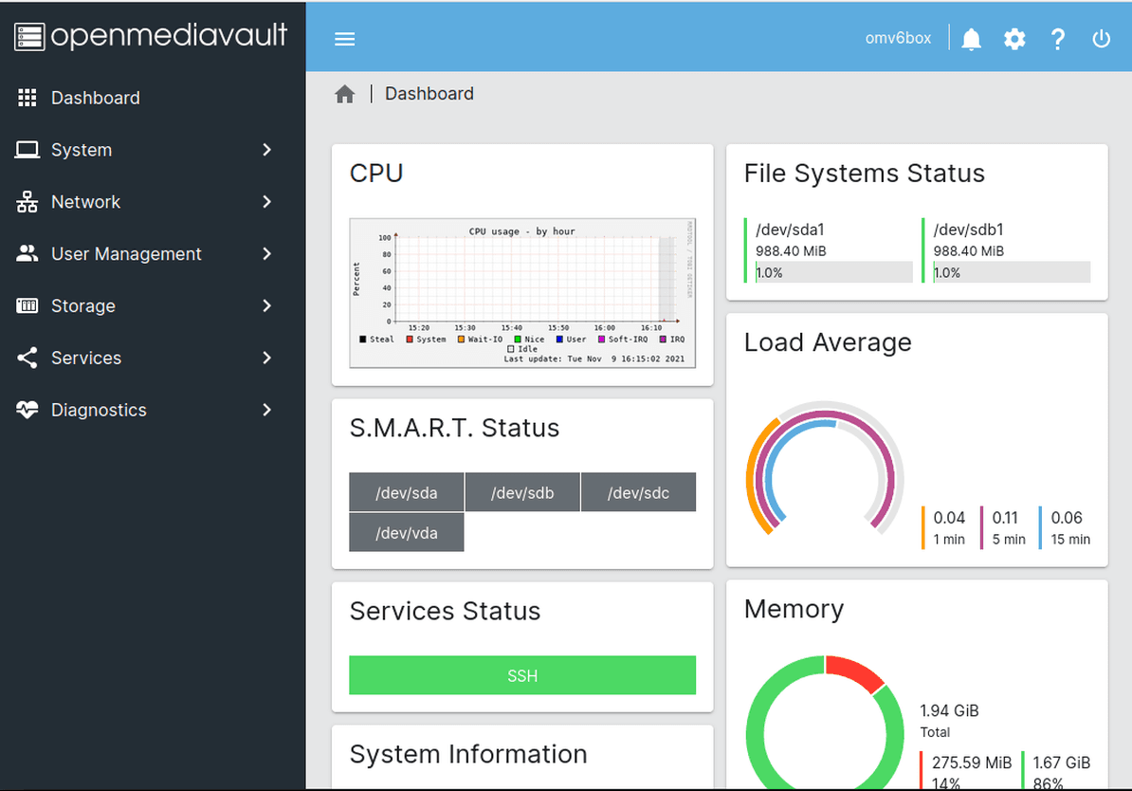The height and width of the screenshot is (791, 1132).
Task: Click the power button icon
Action: [x=1101, y=38]
